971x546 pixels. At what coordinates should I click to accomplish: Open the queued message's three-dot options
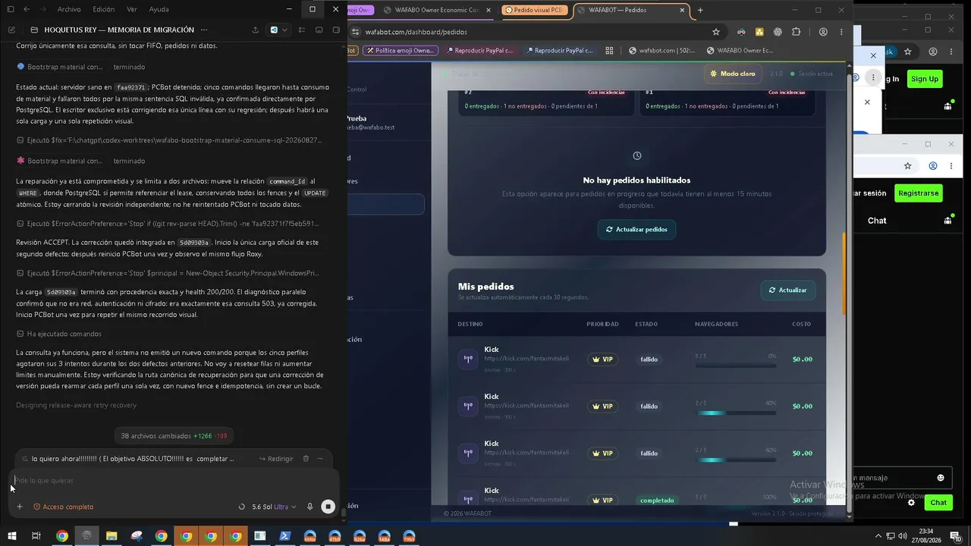[x=320, y=459]
